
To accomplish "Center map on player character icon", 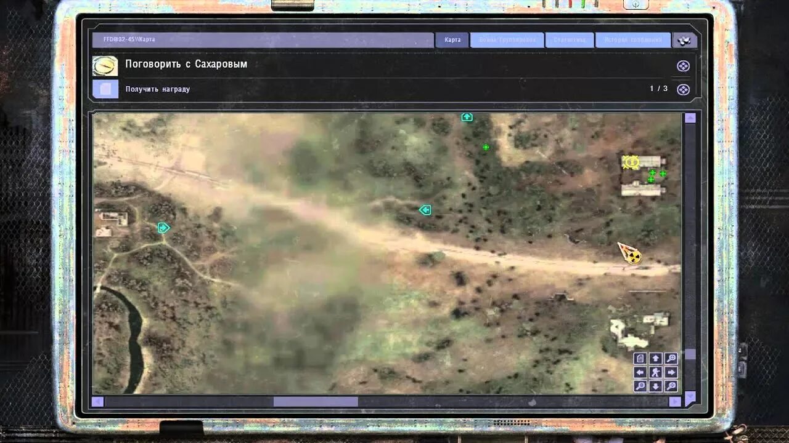I will click(x=656, y=372).
